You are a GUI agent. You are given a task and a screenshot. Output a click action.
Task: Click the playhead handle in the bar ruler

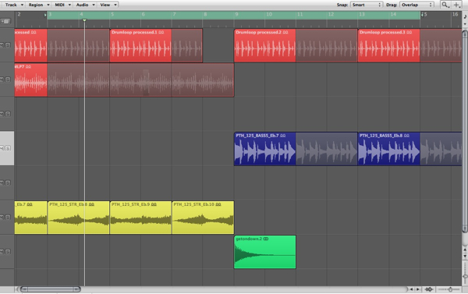coord(84,20)
